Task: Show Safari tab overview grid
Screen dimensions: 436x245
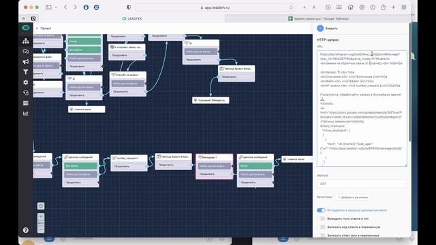Action: [404, 7]
